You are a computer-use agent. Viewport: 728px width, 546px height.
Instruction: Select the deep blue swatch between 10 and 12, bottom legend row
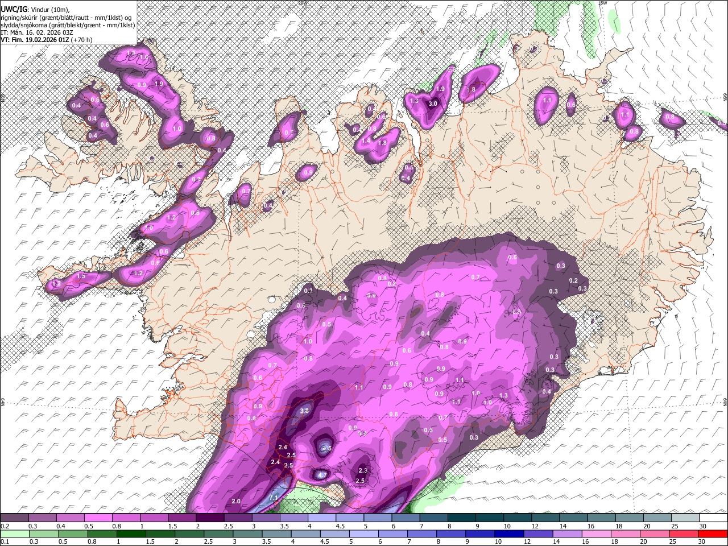coord(510,533)
